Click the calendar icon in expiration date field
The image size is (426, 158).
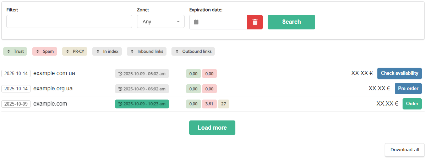coord(196,22)
